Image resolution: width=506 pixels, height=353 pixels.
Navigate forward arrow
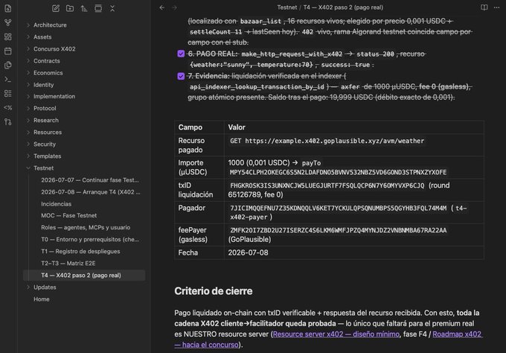point(174,7)
